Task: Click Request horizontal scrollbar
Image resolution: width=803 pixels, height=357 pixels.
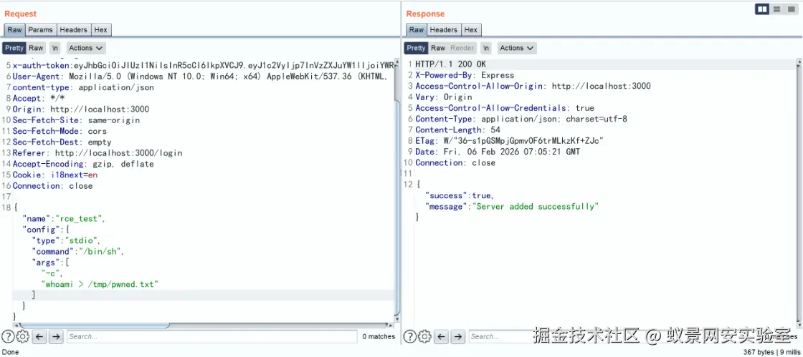Action: [95, 326]
